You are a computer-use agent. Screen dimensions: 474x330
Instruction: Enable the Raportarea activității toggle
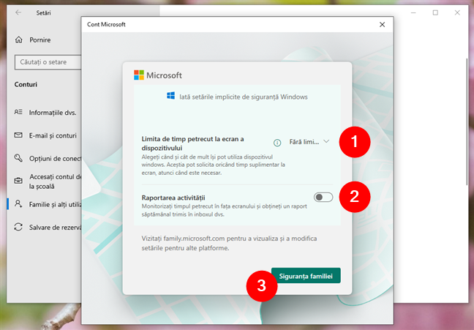click(323, 197)
